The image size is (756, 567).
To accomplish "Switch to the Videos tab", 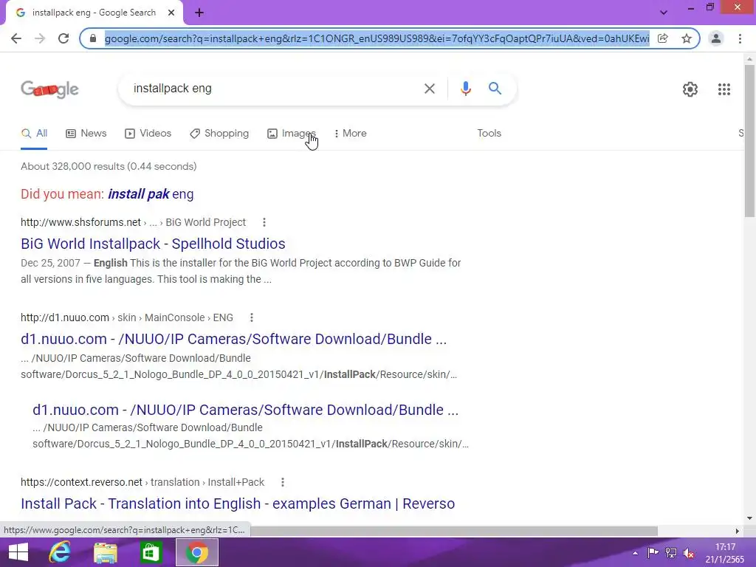I will tap(148, 134).
